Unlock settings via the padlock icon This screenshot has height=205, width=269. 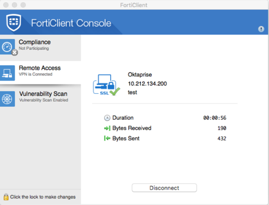coord(6,197)
